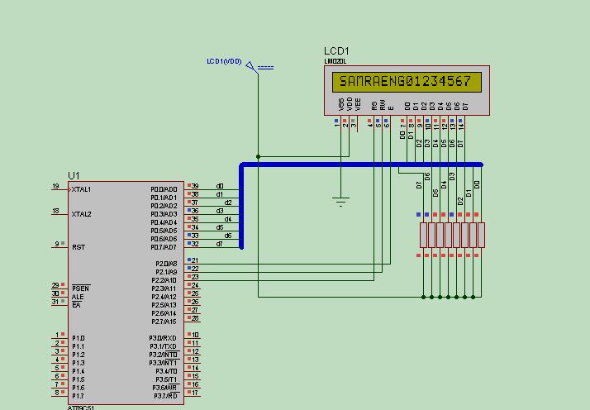Click the P0.3/AD3 pin label

pos(164,214)
